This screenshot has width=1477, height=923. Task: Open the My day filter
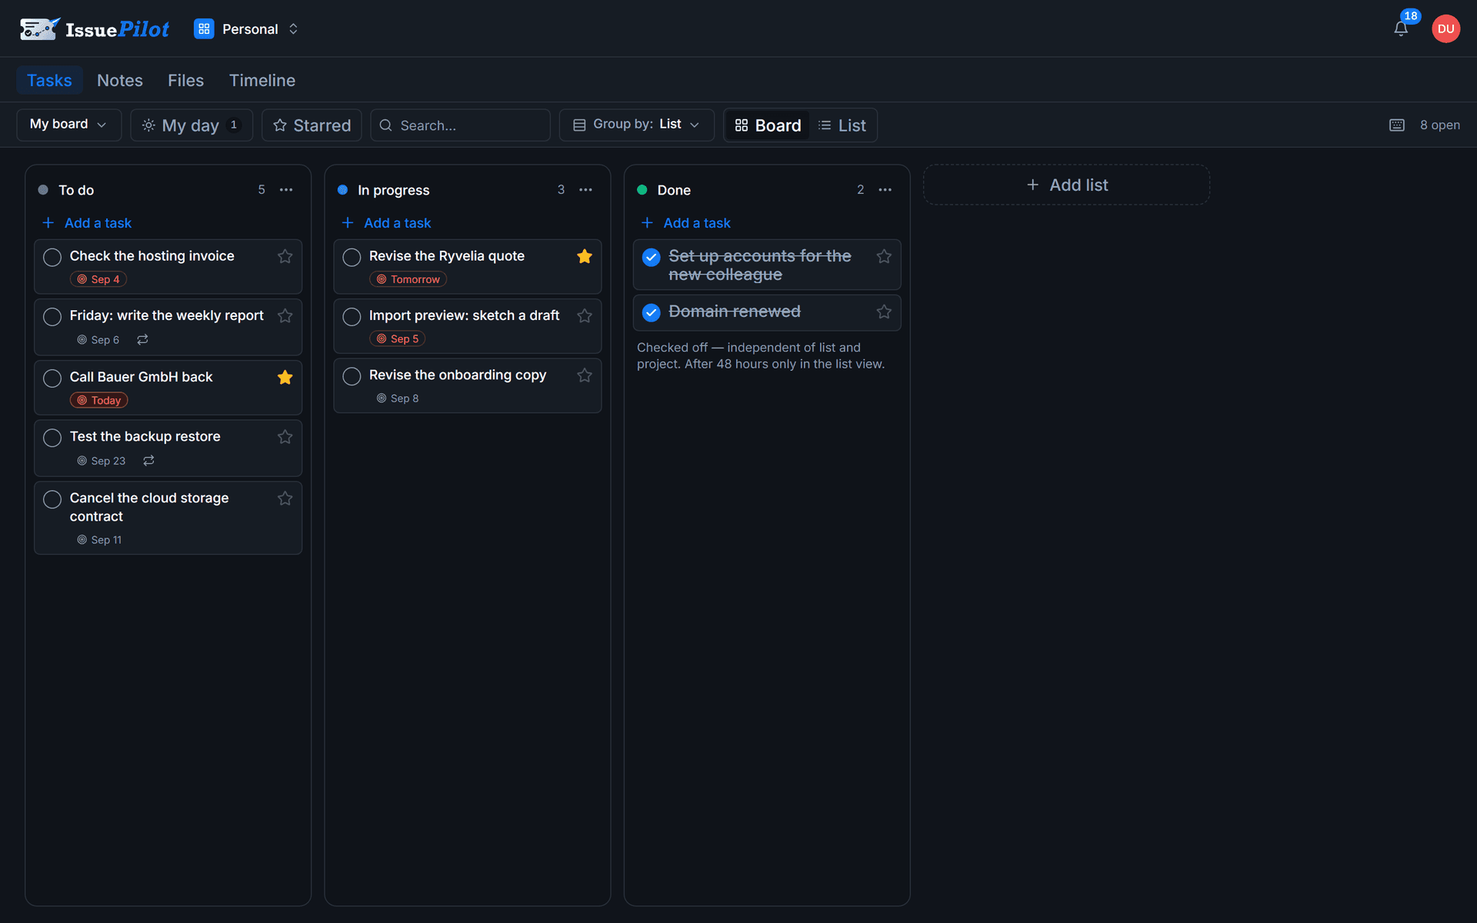click(x=192, y=125)
